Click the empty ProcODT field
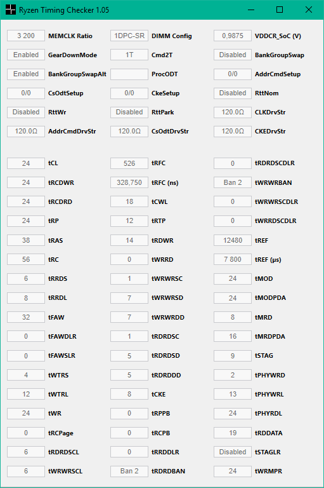 tap(129, 74)
